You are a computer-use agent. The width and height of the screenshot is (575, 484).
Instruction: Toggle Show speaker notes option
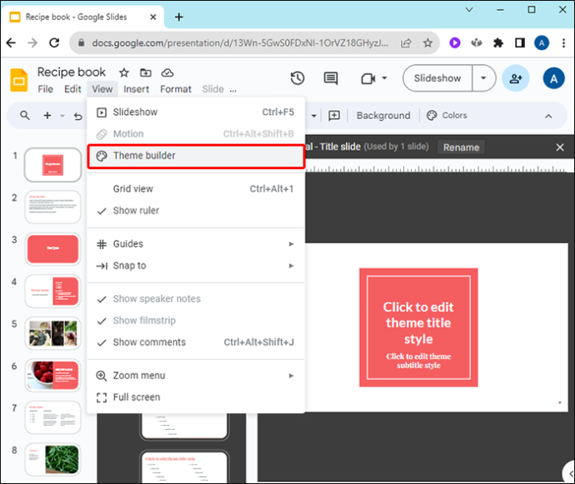(196, 299)
